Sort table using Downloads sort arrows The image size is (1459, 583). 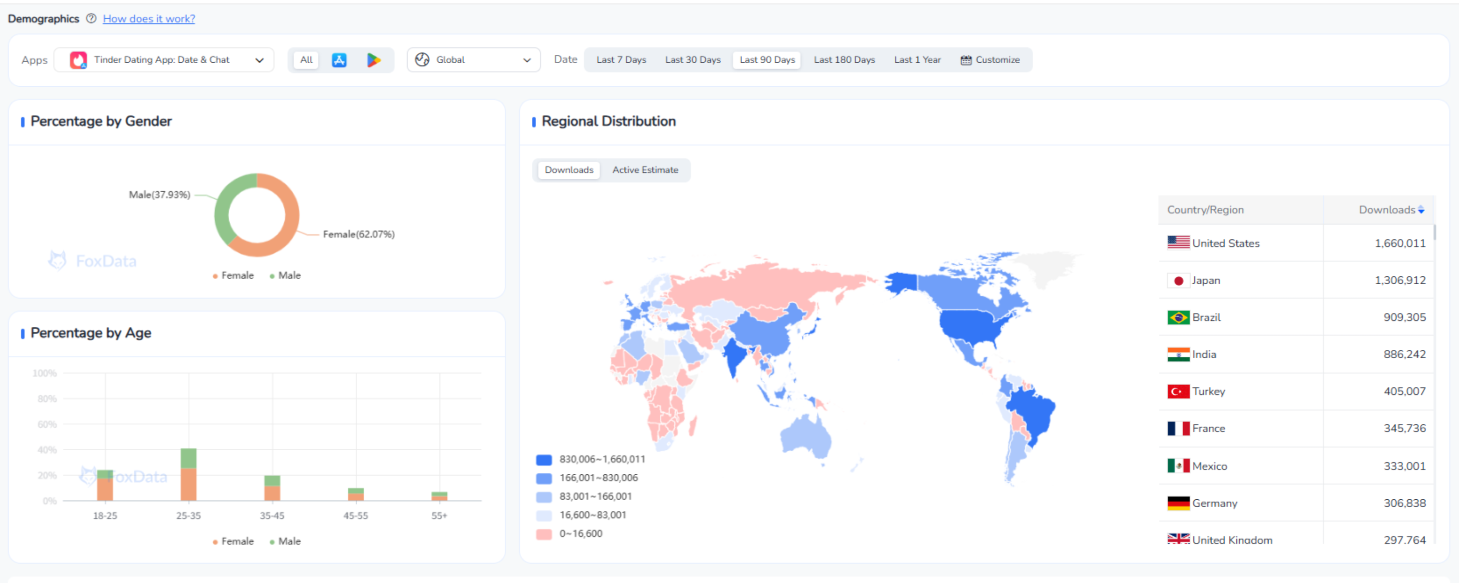1420,210
